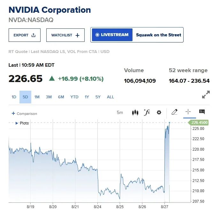Add NVIDIA to WATCHLIST
Screen dimensions: 212x212
[x=65, y=35]
